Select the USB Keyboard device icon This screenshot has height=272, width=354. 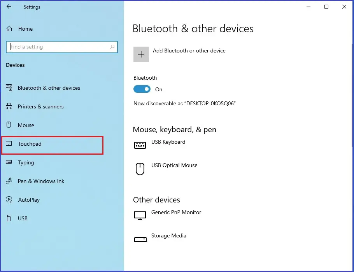click(x=140, y=145)
